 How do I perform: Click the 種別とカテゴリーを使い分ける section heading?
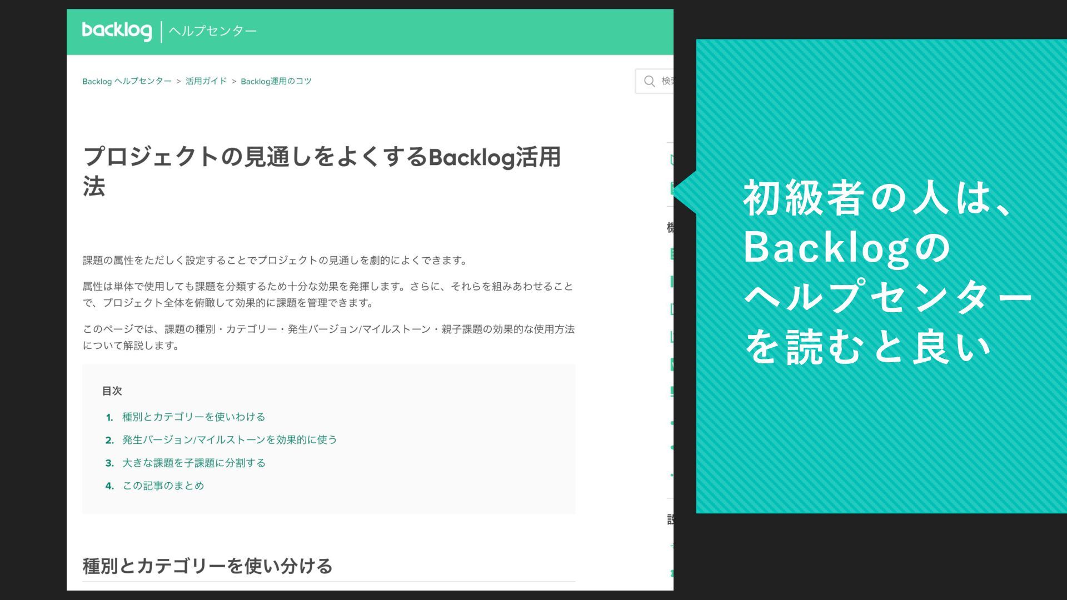coord(207,566)
